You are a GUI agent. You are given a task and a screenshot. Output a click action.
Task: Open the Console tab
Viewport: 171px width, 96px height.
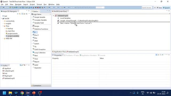[102, 55]
